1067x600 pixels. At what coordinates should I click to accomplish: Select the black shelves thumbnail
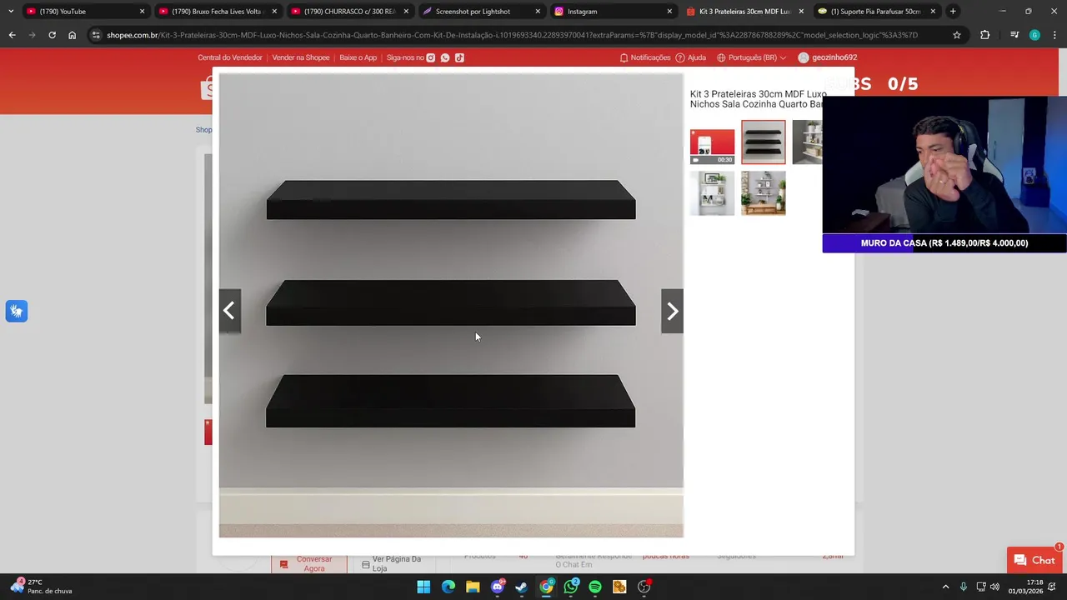pos(764,142)
